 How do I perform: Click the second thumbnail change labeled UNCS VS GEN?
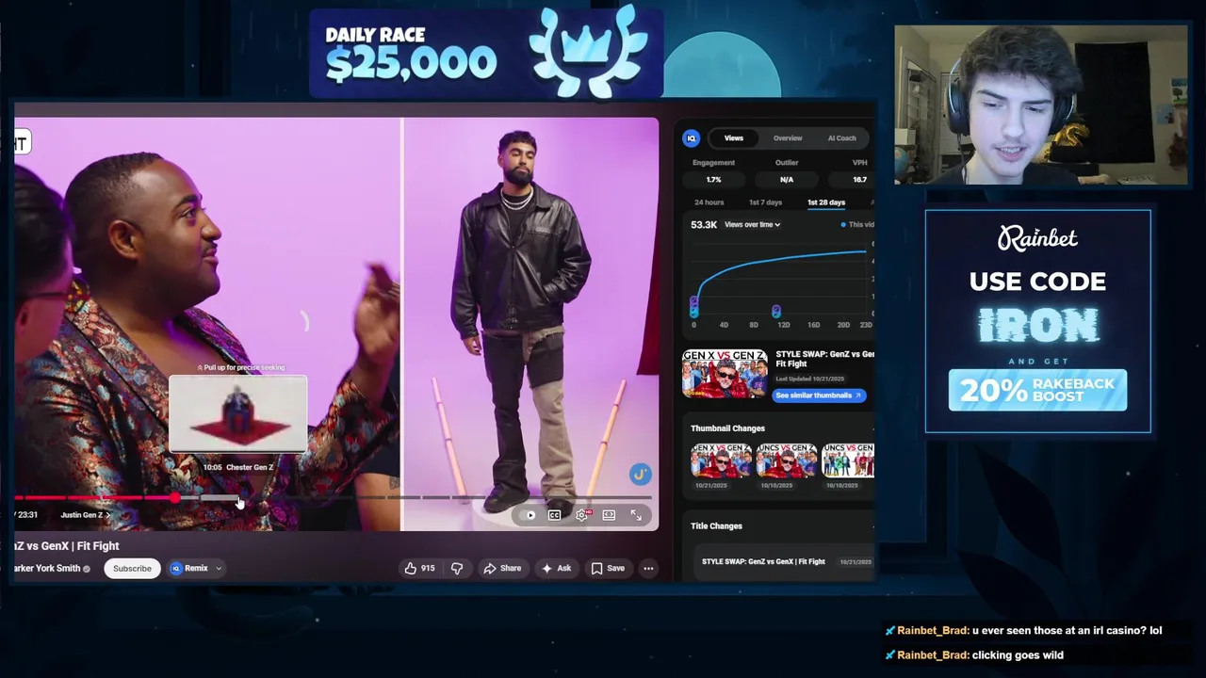786,462
